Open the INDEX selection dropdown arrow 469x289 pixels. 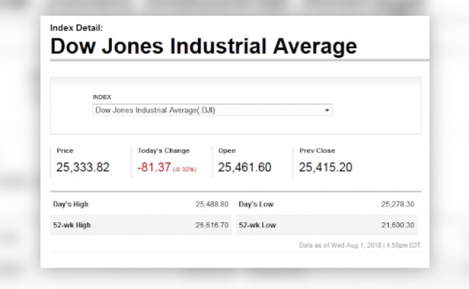pos(327,109)
